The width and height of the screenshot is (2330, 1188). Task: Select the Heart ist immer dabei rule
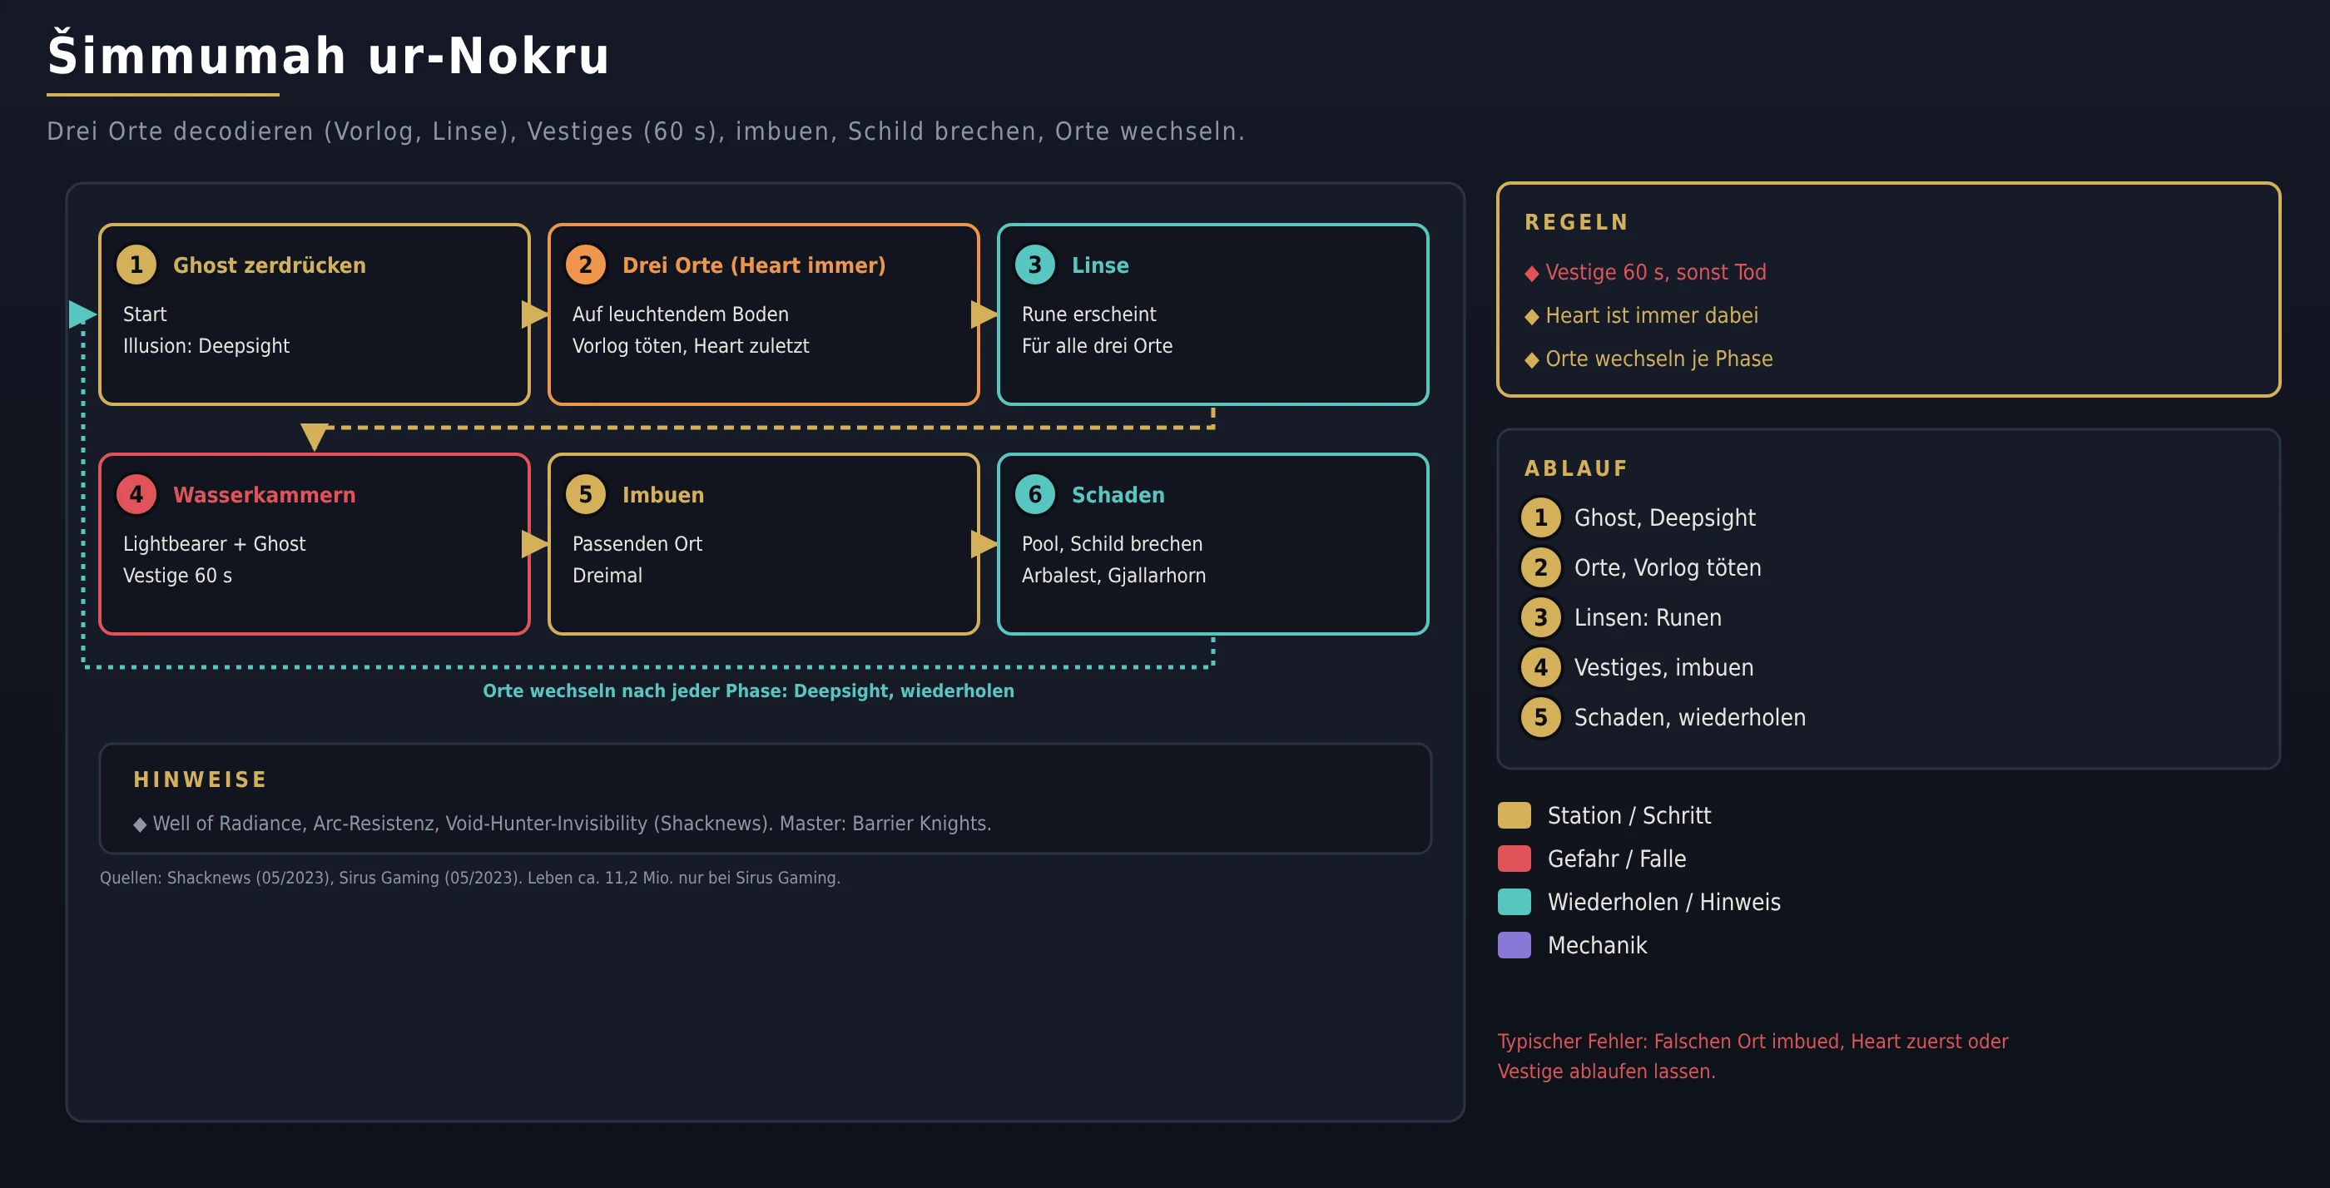[x=1651, y=315]
